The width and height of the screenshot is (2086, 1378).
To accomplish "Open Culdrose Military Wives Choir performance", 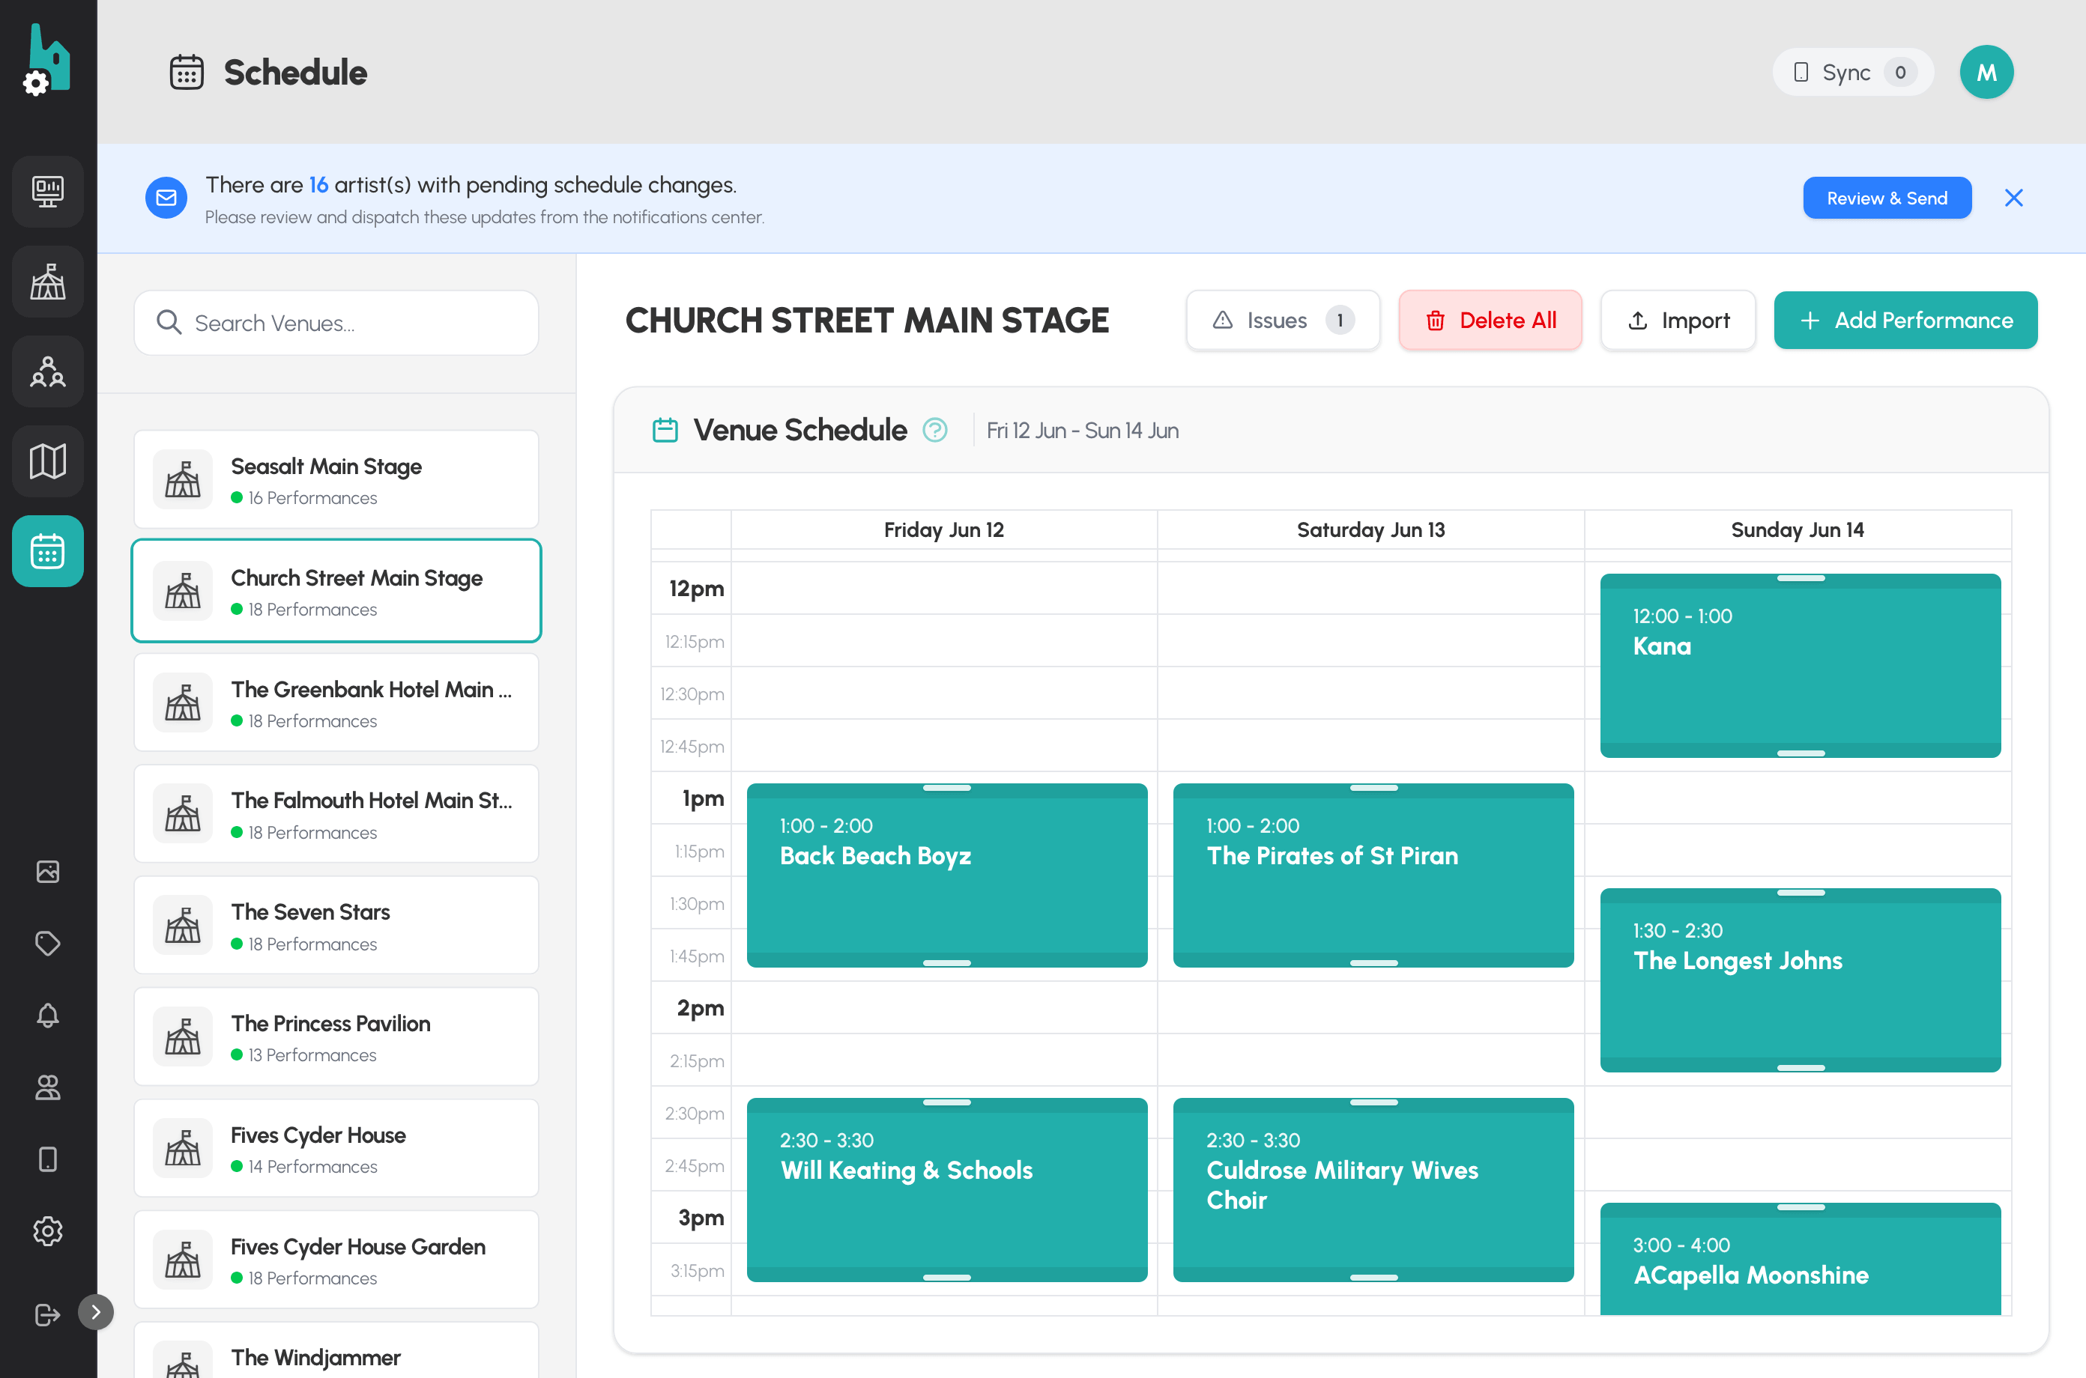I will click(x=1373, y=1190).
